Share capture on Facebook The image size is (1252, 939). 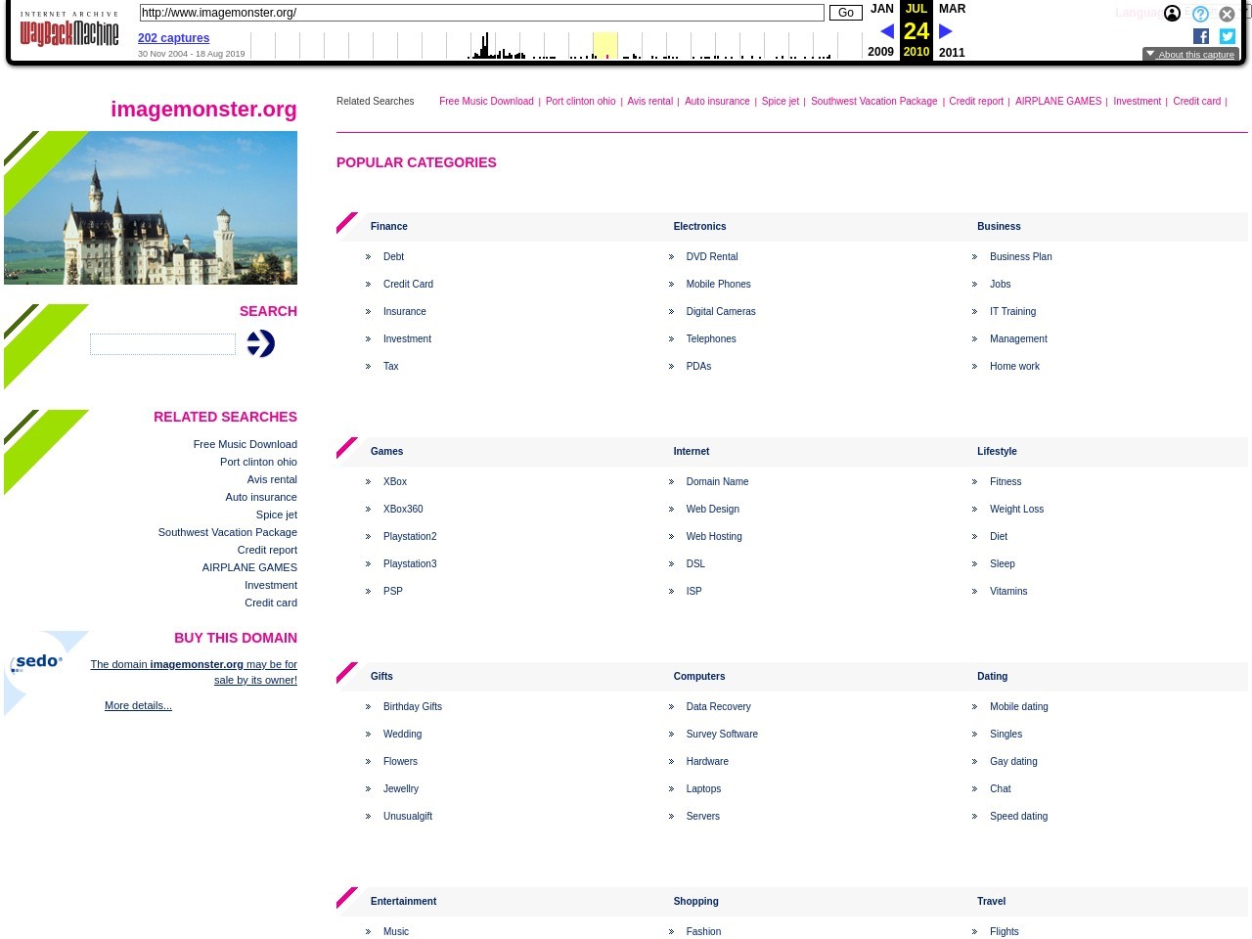[1201, 36]
